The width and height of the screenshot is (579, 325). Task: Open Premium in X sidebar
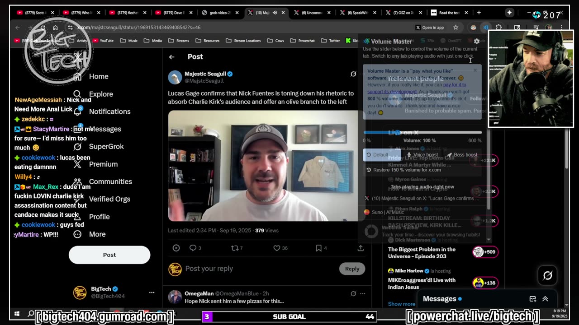click(x=96, y=164)
